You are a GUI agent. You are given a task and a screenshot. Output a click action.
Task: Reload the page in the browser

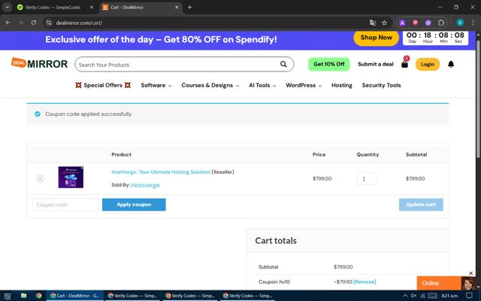(33, 23)
